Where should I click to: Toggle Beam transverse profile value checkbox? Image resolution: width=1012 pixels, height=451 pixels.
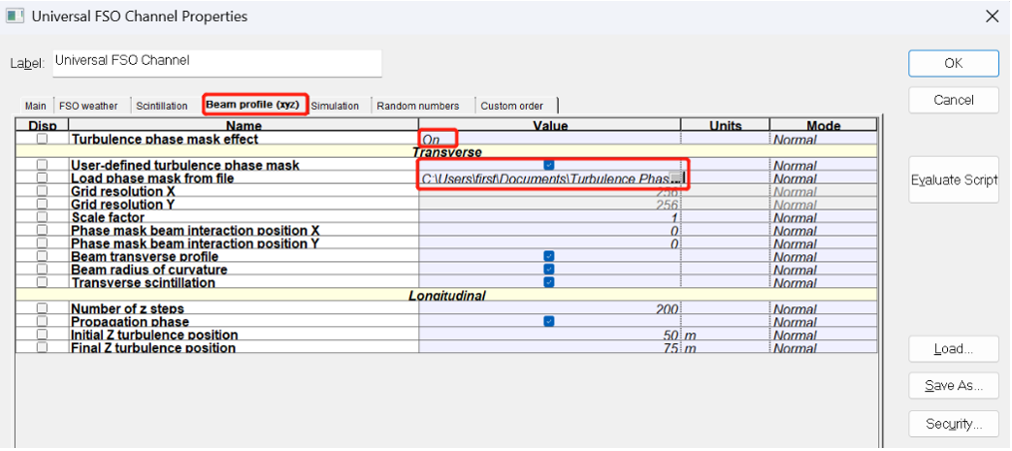549,256
